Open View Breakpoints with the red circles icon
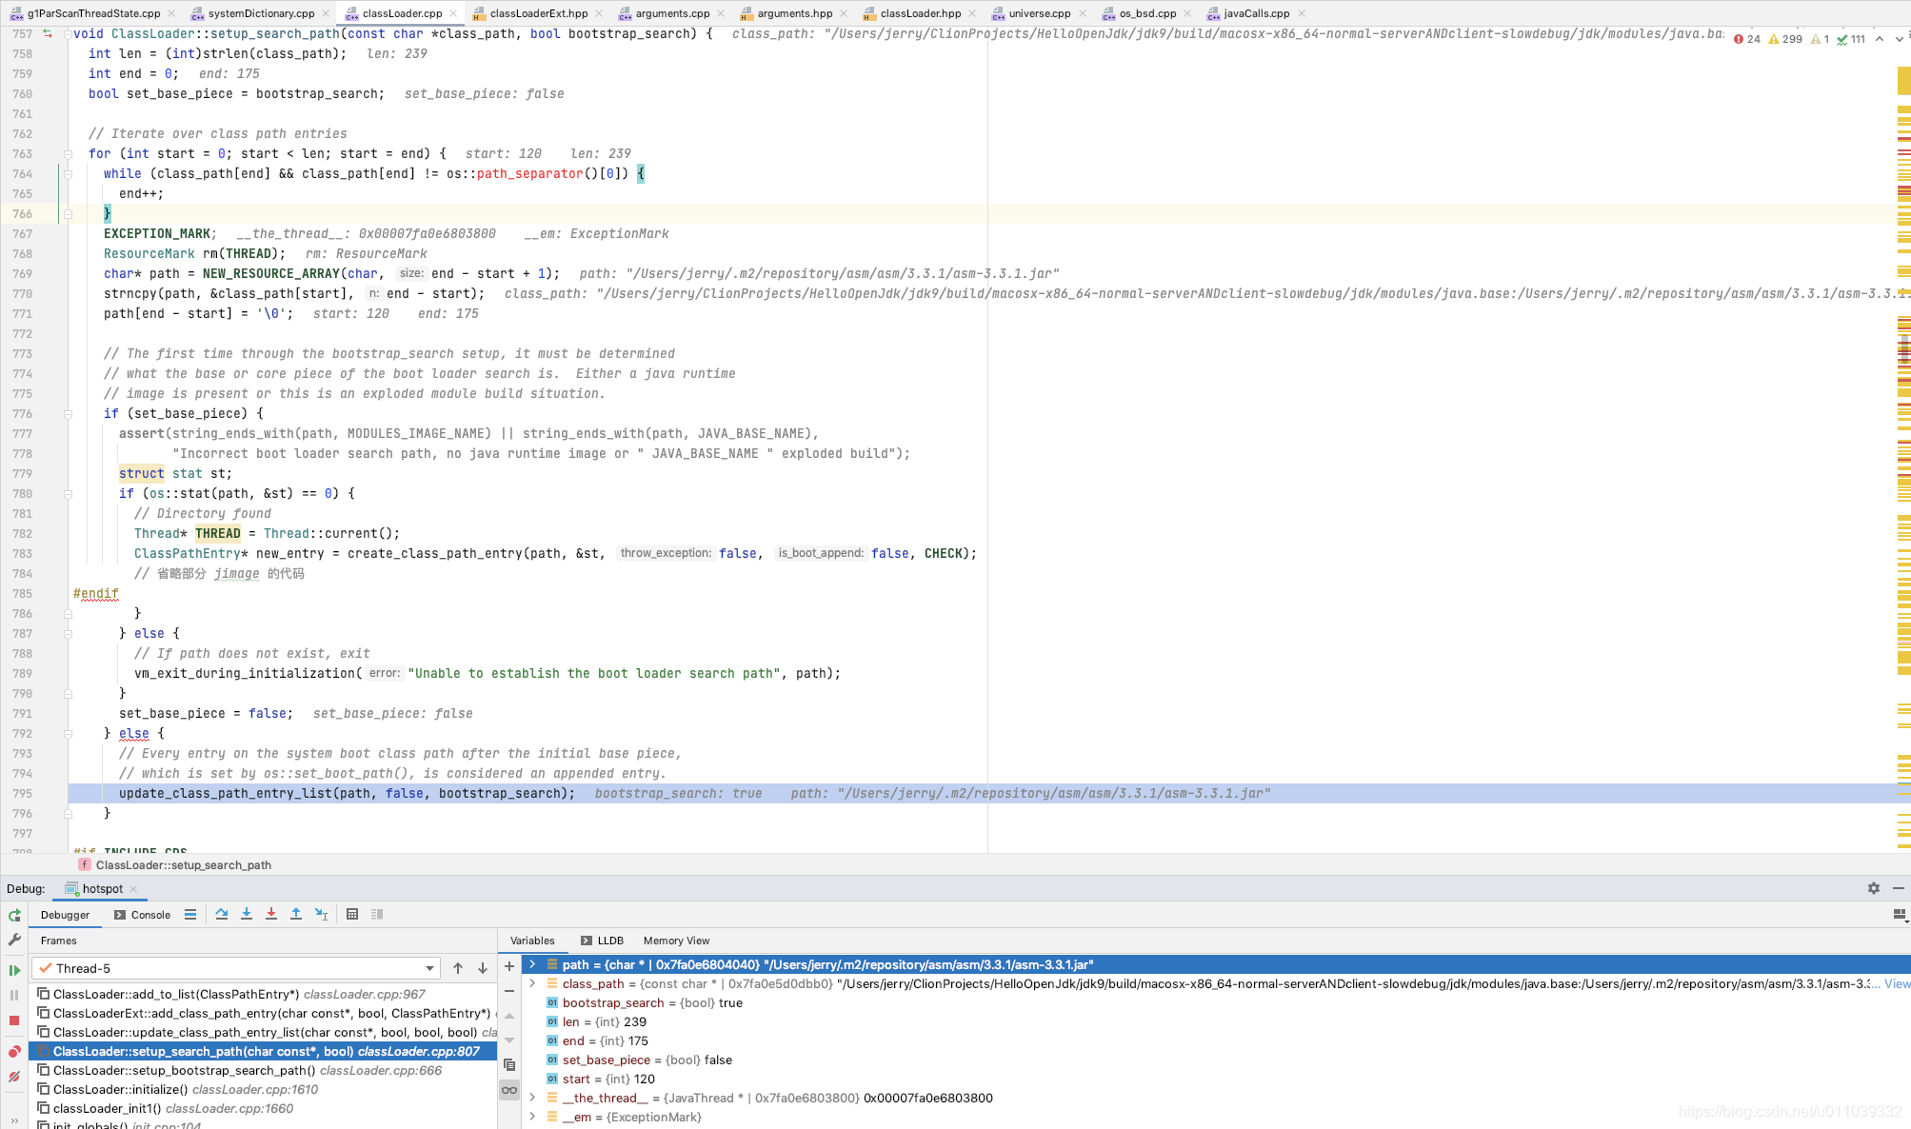1911x1129 pixels. tap(14, 1051)
